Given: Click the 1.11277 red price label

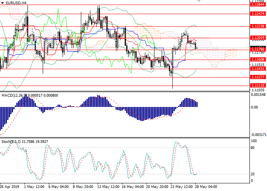Looking at the screenshot, I should 258,77.
